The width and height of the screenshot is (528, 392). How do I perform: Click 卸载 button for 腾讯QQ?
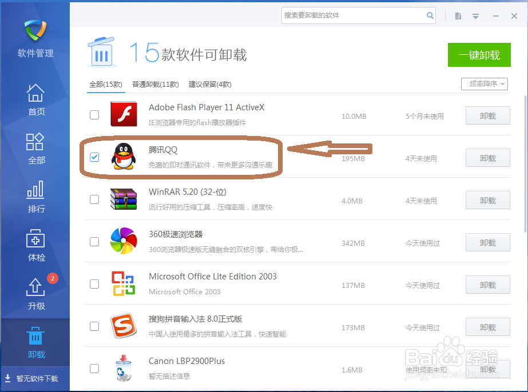click(x=487, y=158)
